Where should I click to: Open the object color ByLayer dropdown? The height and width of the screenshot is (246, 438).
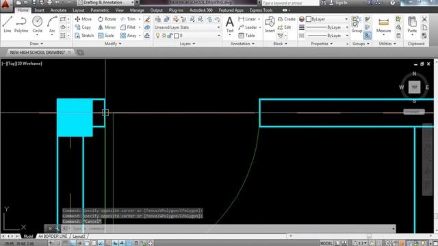(x=327, y=19)
